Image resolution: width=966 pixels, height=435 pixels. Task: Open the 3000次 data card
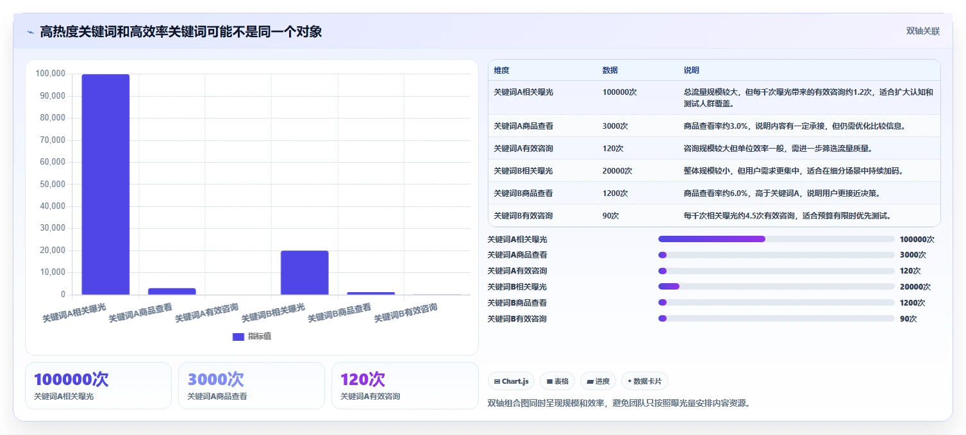tap(252, 386)
